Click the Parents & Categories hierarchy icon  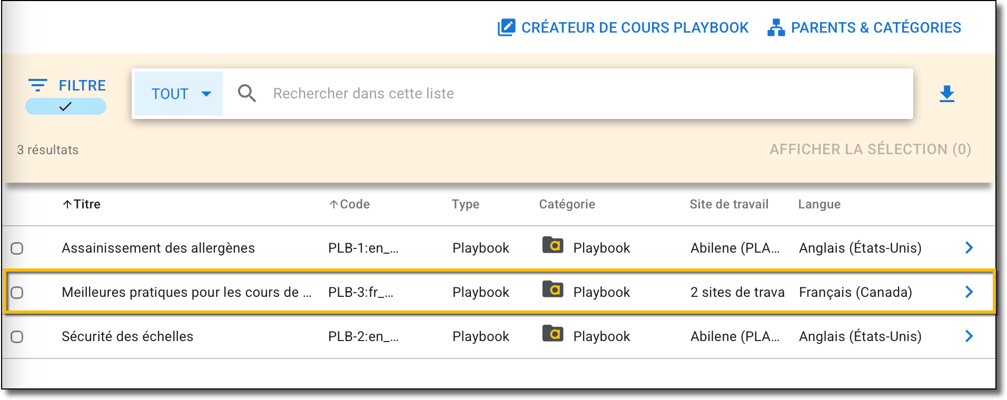[776, 27]
